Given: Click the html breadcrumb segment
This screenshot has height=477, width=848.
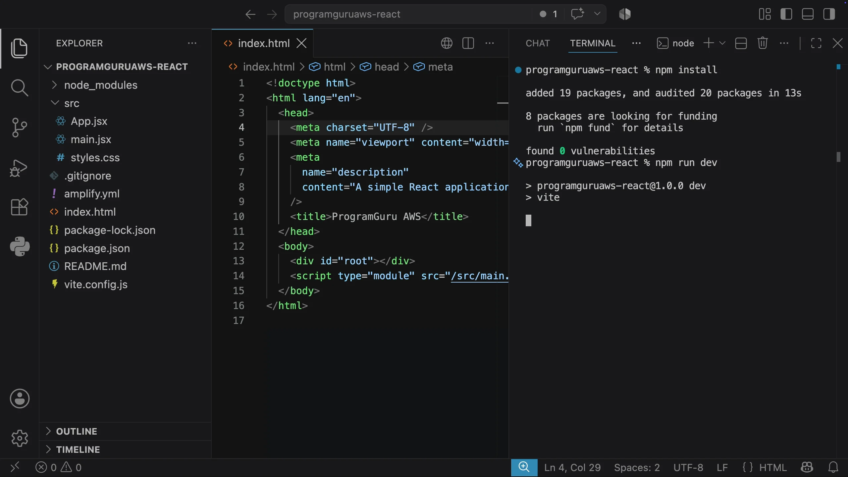Looking at the screenshot, I should click(x=327, y=67).
